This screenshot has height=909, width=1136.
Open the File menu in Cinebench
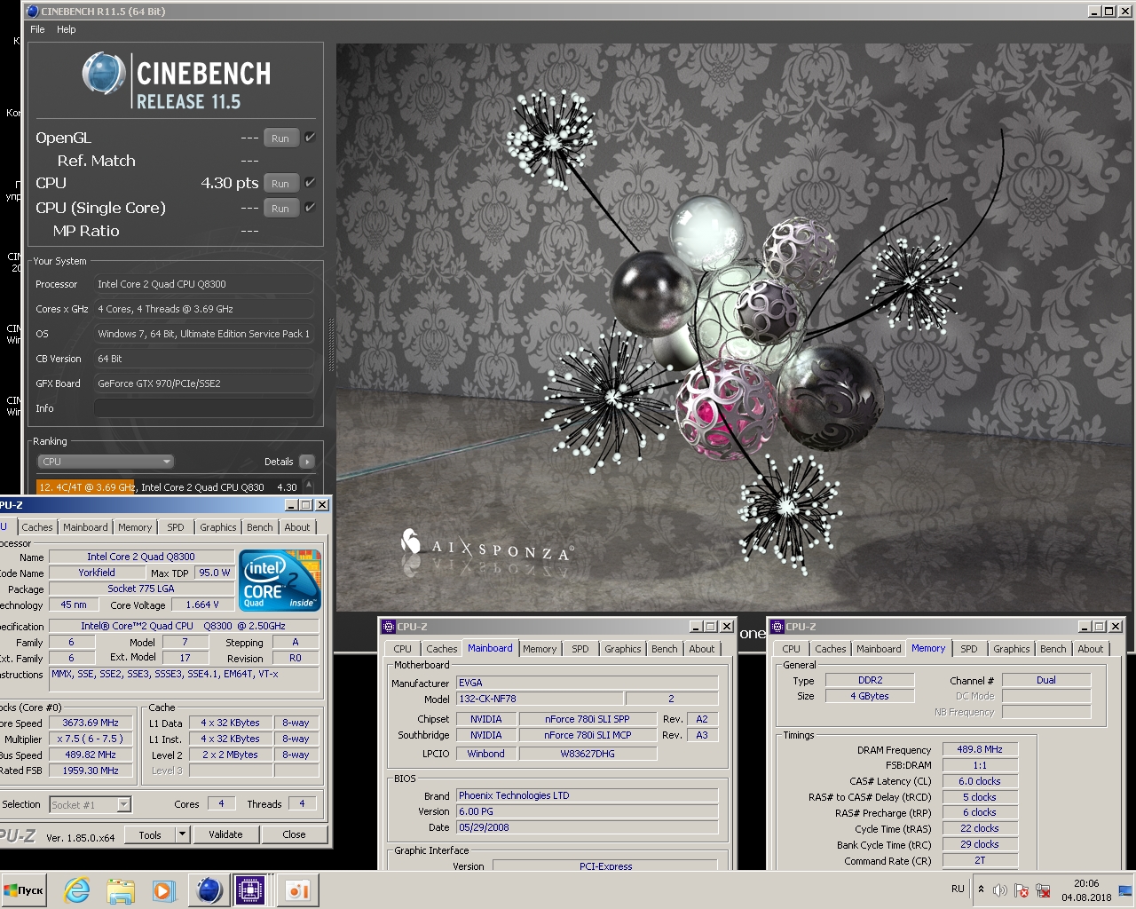[37, 29]
